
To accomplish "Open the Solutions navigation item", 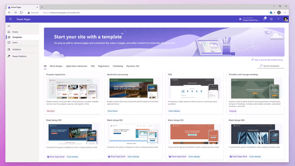I will coord(22,49).
